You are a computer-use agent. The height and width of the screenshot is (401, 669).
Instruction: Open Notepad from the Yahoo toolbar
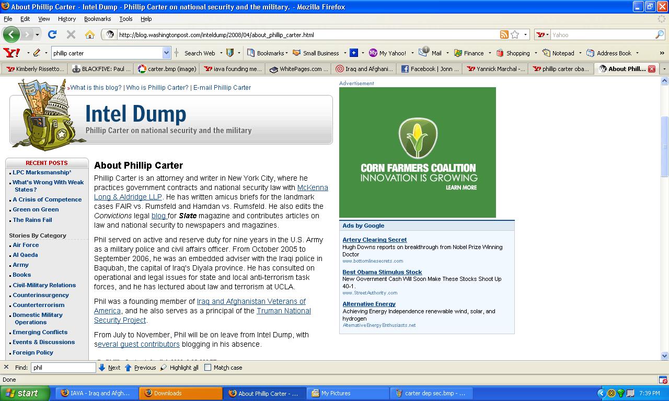tap(558, 53)
